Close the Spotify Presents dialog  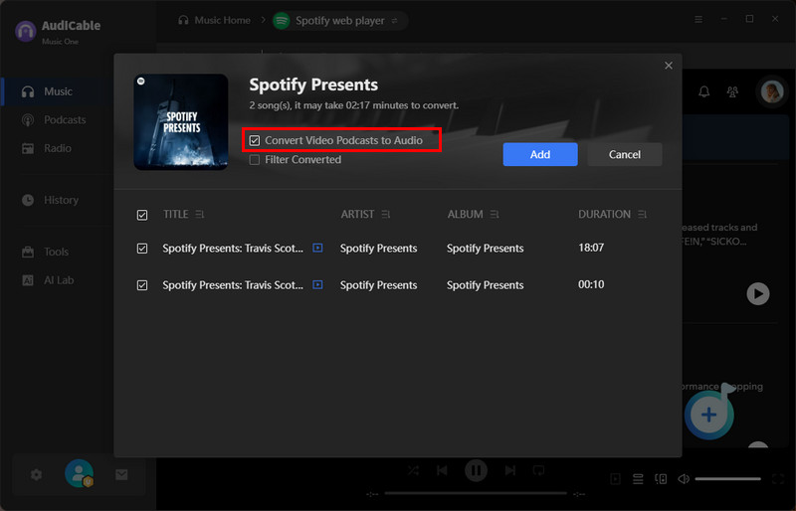pos(669,66)
